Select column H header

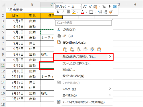tap(135, 4)
